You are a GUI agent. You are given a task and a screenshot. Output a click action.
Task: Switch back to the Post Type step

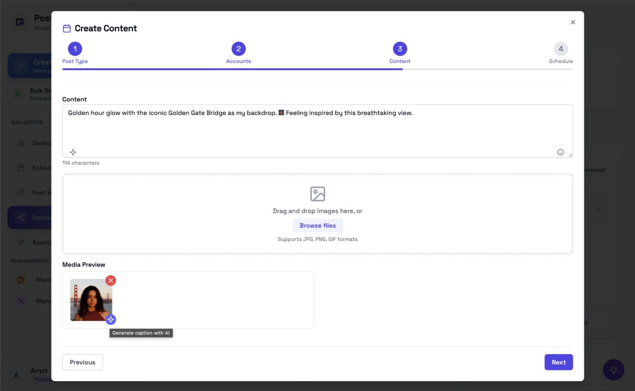pos(75,48)
